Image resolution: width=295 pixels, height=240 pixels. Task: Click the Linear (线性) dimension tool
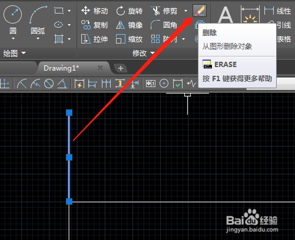coord(278,11)
